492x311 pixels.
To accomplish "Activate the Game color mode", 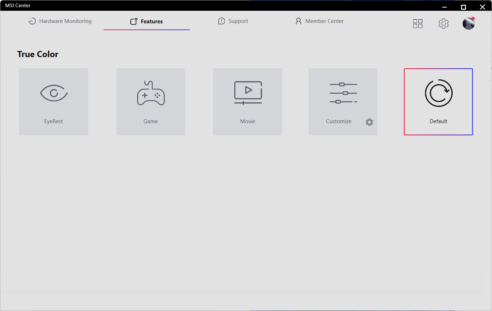I will 151,102.
